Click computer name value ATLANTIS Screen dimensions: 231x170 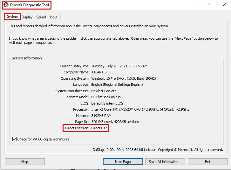pyautogui.click(x=99, y=72)
